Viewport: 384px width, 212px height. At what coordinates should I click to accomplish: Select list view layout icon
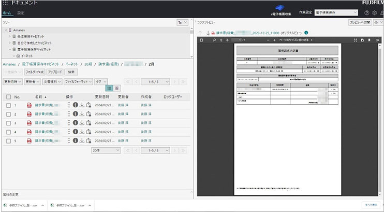coord(109,88)
